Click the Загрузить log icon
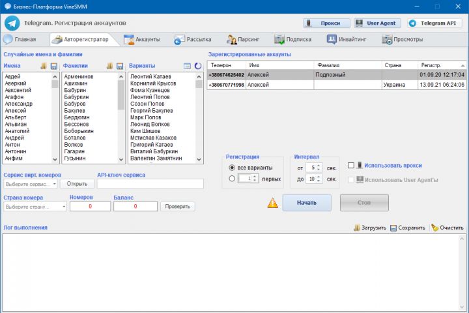Viewport: 469px width, 313px height. pos(357,228)
